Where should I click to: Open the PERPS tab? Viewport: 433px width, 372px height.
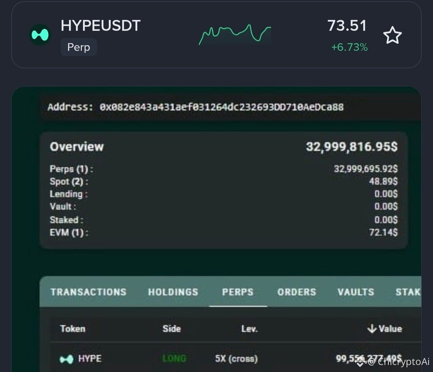[x=238, y=292]
